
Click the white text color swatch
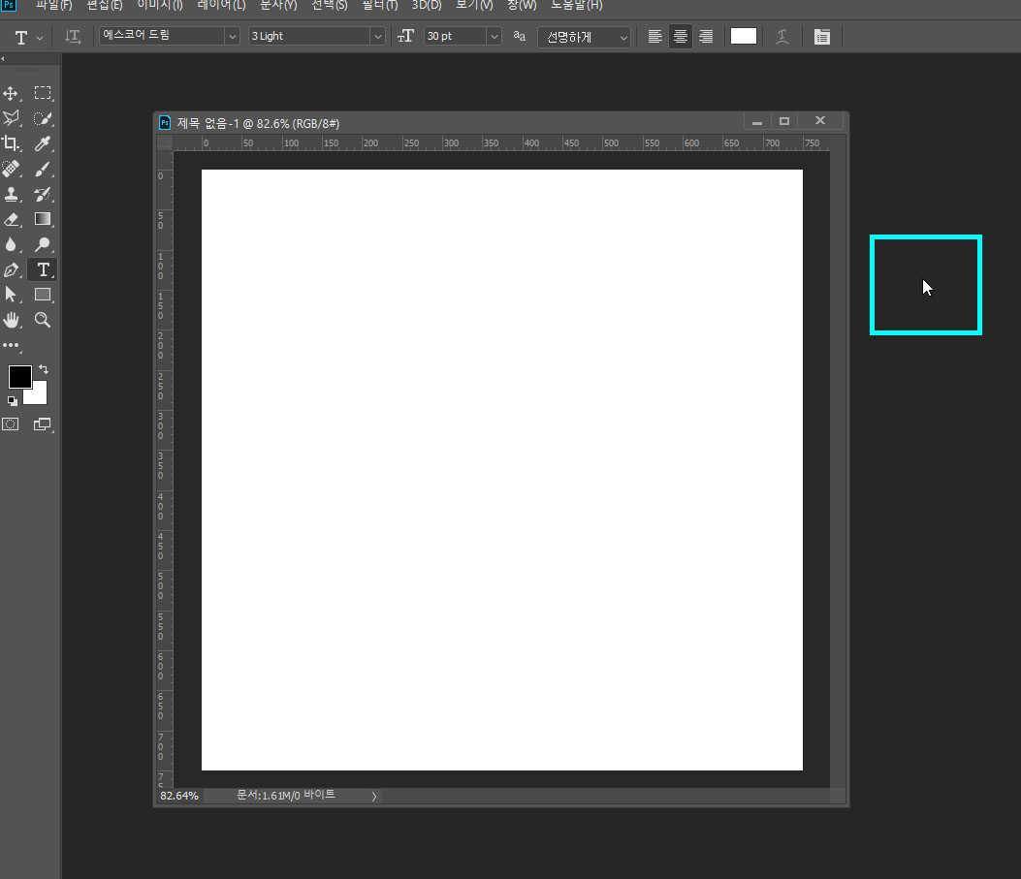744,37
